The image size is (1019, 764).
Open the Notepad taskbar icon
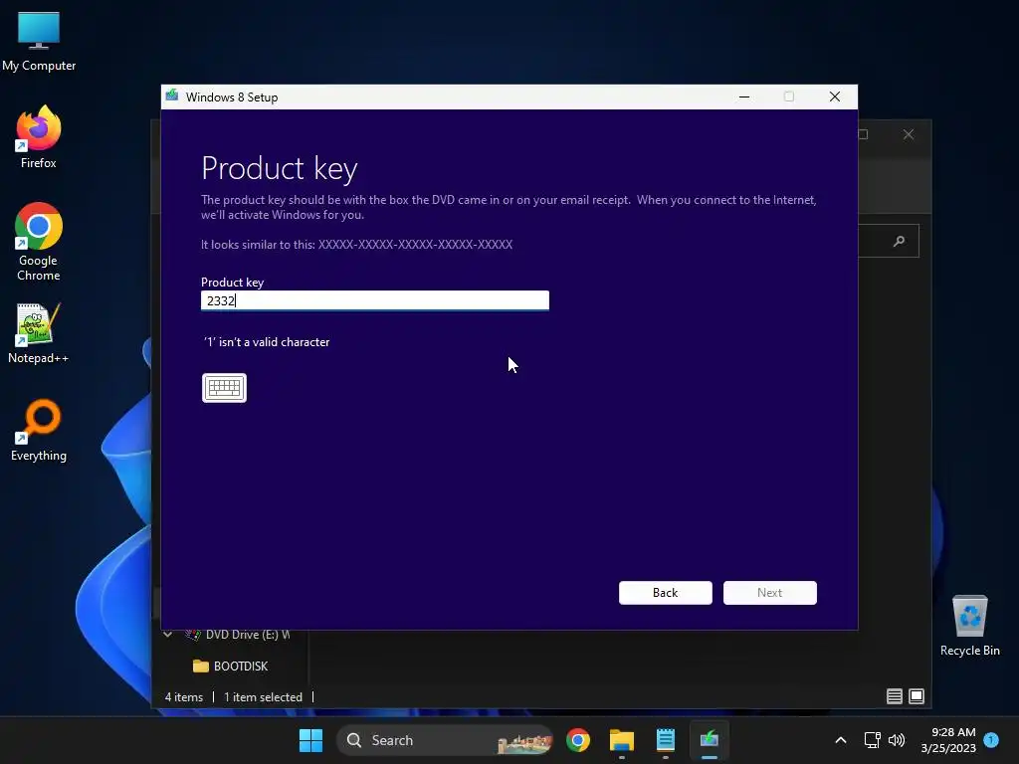[x=666, y=740]
